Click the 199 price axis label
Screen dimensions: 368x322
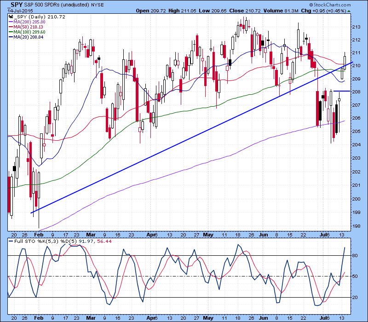click(356, 213)
